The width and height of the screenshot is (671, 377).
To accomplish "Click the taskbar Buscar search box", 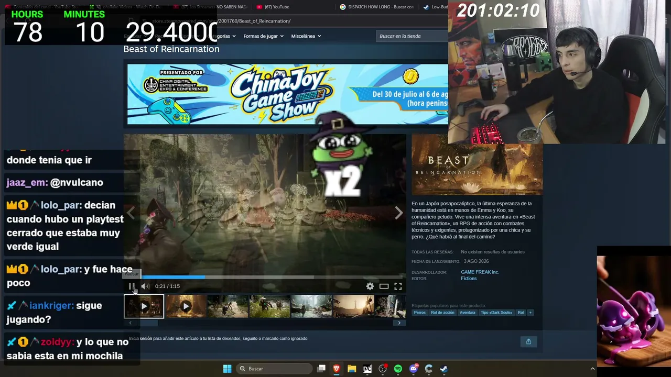I will [273, 369].
